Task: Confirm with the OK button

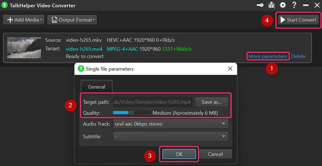Action: [179, 154]
